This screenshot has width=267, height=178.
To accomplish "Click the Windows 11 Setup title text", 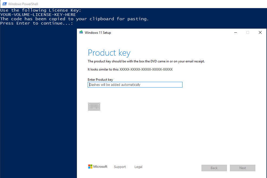I will coord(98,33).
